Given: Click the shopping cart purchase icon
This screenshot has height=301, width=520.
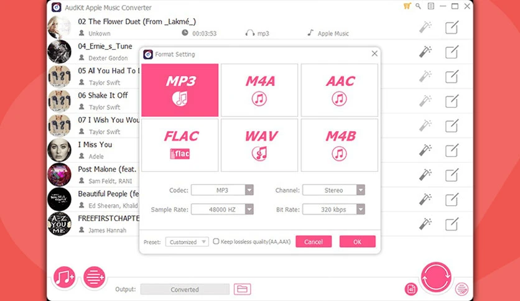Looking at the screenshot, I should [407, 6].
